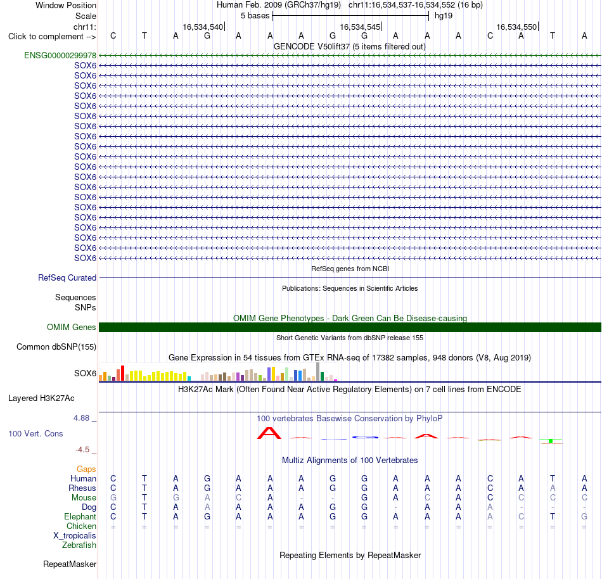Image resolution: width=602 pixels, height=579 pixels.
Task: Click the 16,534,540 ruler position label
Action: [203, 27]
